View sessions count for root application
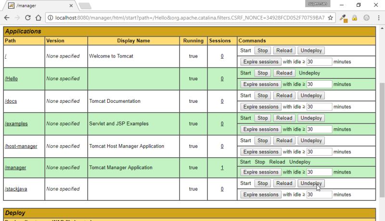 (x=222, y=56)
